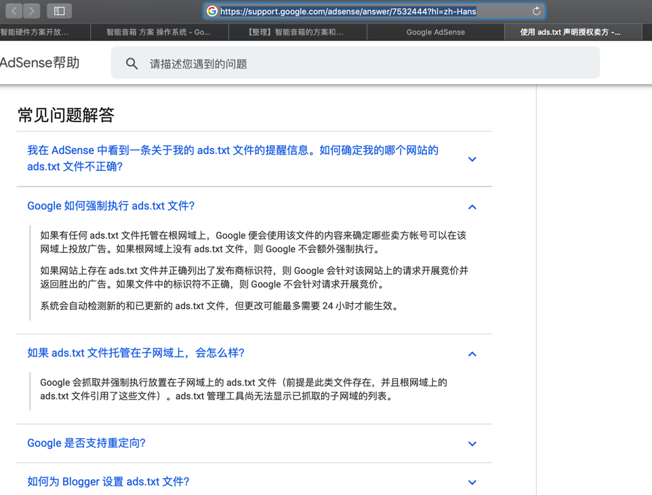This screenshot has height=495, width=652.
Task: Go back with the Safari back arrow
Action: click(x=14, y=11)
